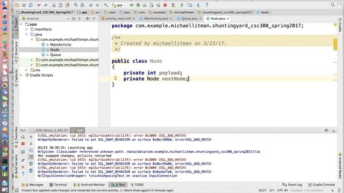Toggle pin tab in Run panel

[x=23, y=160]
